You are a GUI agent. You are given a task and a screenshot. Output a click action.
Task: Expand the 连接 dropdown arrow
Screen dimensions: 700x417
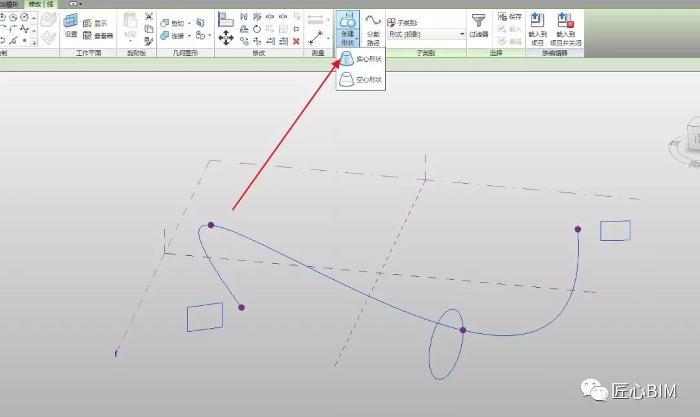[189, 36]
